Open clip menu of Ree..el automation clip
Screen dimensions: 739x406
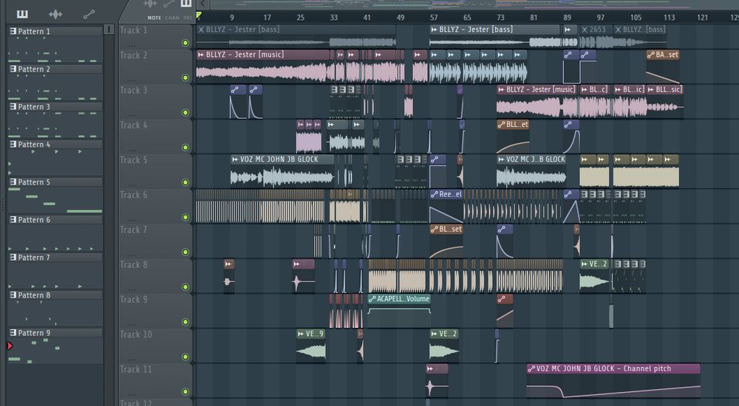(434, 194)
